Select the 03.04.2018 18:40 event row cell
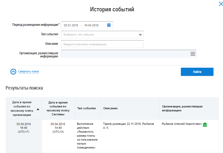223x153 pixels. [x=23, y=128]
